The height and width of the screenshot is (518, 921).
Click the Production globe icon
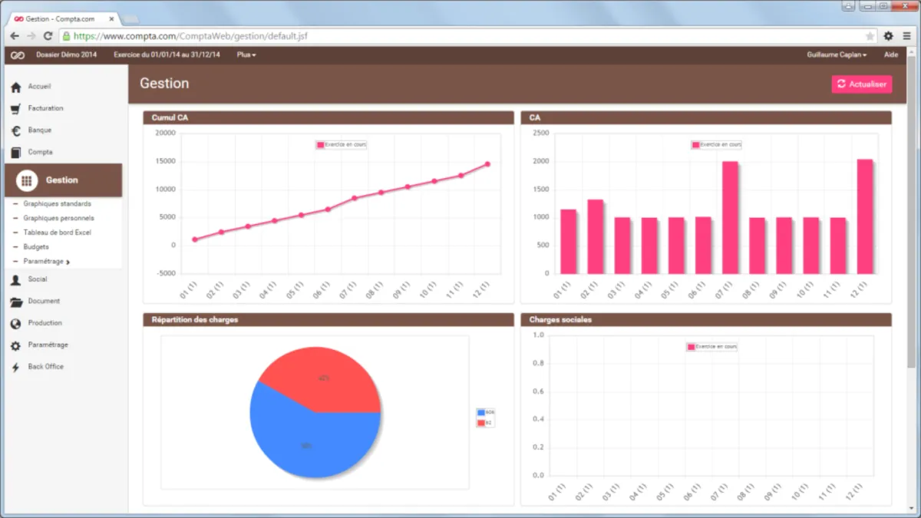coord(15,324)
